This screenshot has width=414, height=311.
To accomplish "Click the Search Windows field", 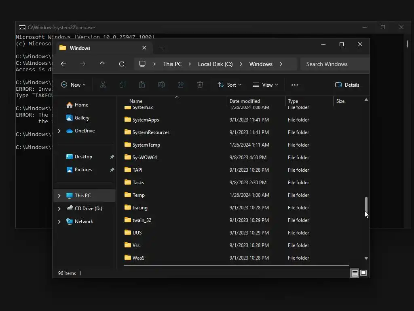I will (335, 64).
